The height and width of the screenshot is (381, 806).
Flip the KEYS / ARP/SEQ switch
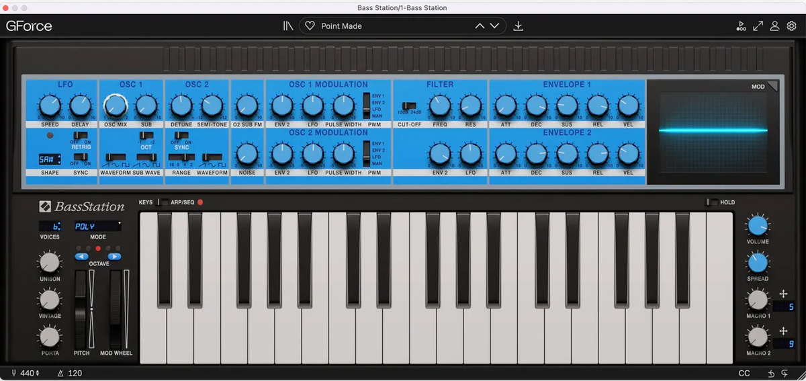tap(163, 202)
